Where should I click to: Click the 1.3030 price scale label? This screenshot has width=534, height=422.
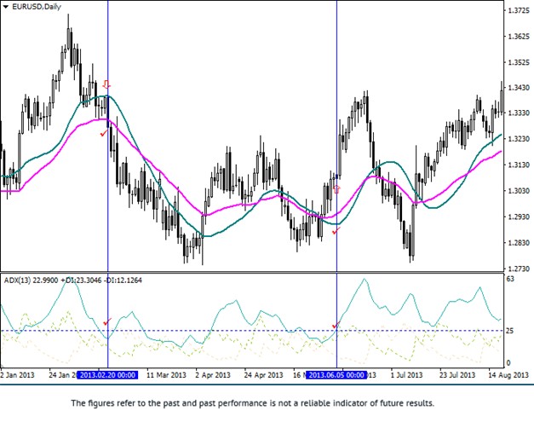(x=518, y=191)
